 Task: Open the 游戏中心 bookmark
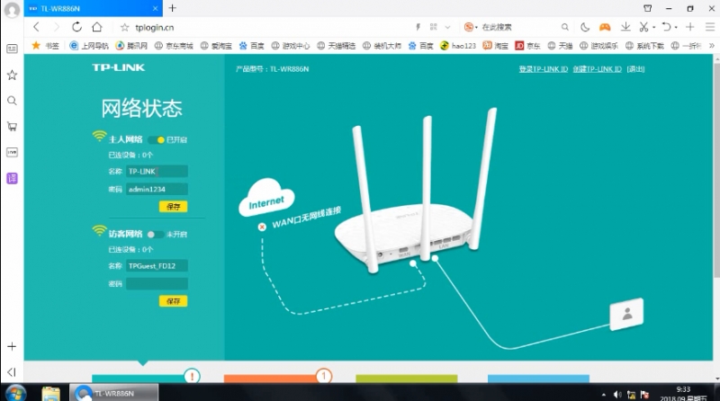click(x=290, y=46)
